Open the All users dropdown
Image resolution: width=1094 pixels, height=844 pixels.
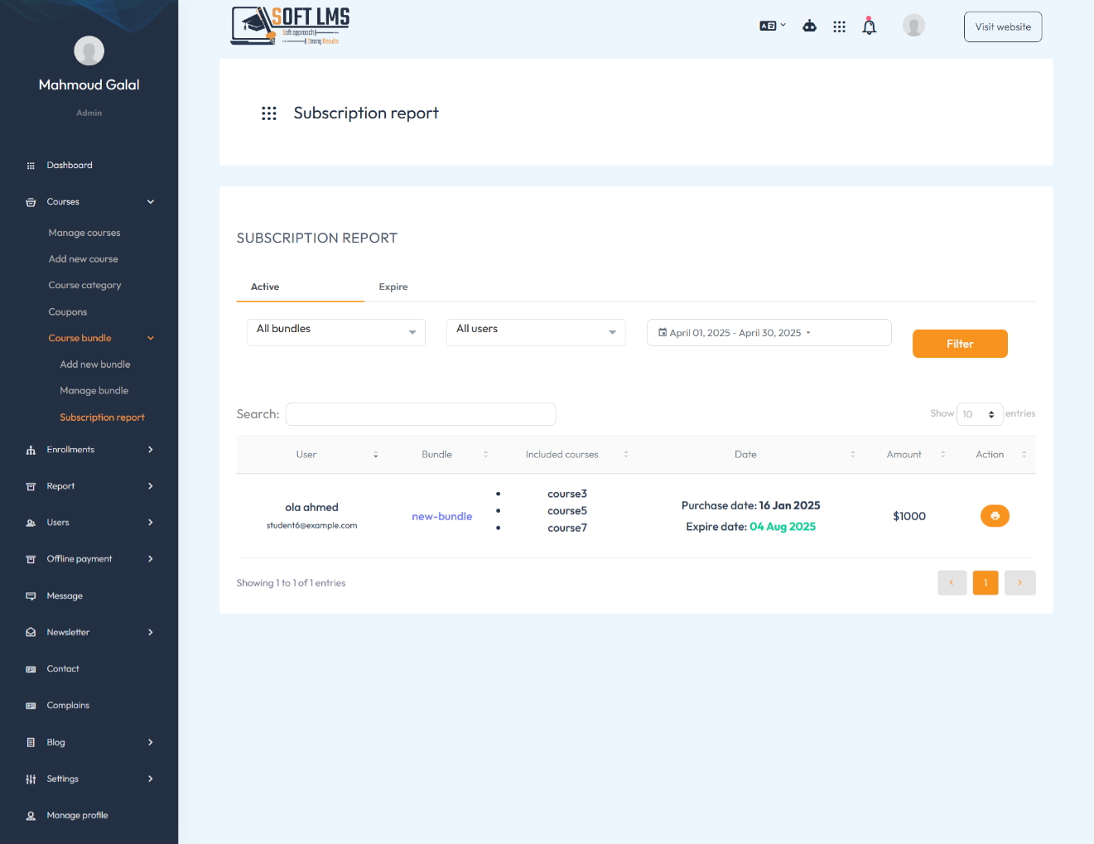click(x=536, y=332)
